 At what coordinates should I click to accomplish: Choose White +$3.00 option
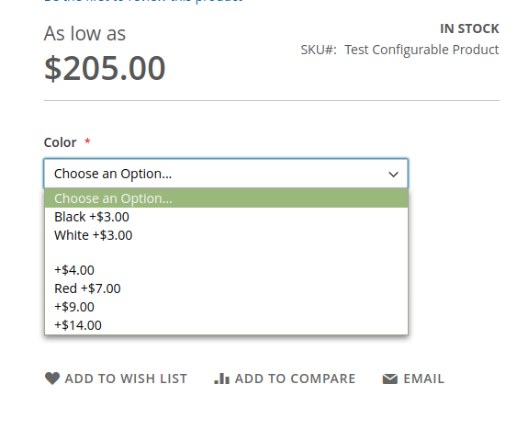pyautogui.click(x=226, y=235)
